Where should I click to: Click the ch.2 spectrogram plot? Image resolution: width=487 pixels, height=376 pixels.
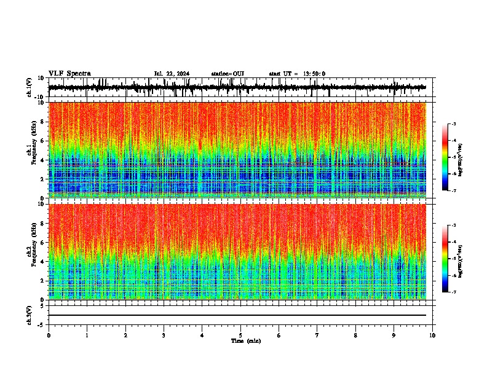tap(237, 252)
